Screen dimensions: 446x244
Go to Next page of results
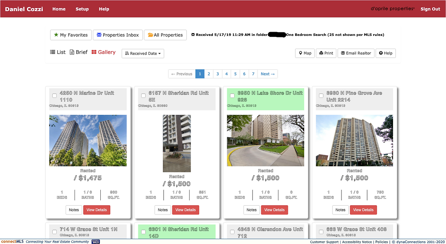pyautogui.click(x=268, y=74)
